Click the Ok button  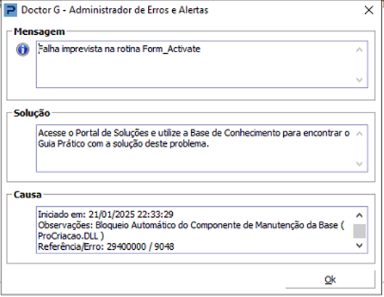pos(330,280)
